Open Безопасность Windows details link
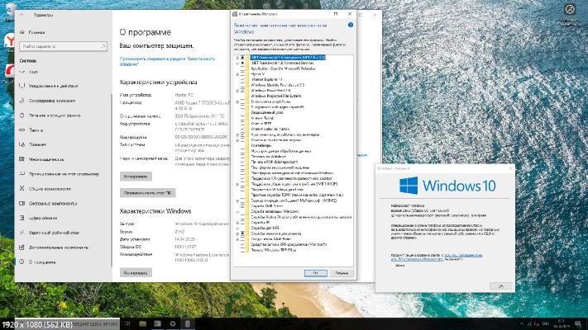Viewport: 588px width, 330px height. click(x=167, y=61)
